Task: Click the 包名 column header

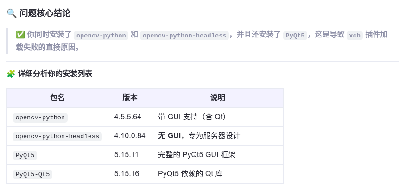Action: (x=57, y=98)
